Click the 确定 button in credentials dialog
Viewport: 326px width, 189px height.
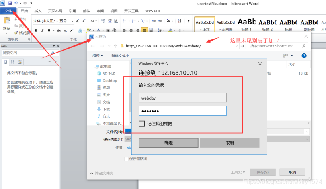pyautogui.click(x=168, y=143)
